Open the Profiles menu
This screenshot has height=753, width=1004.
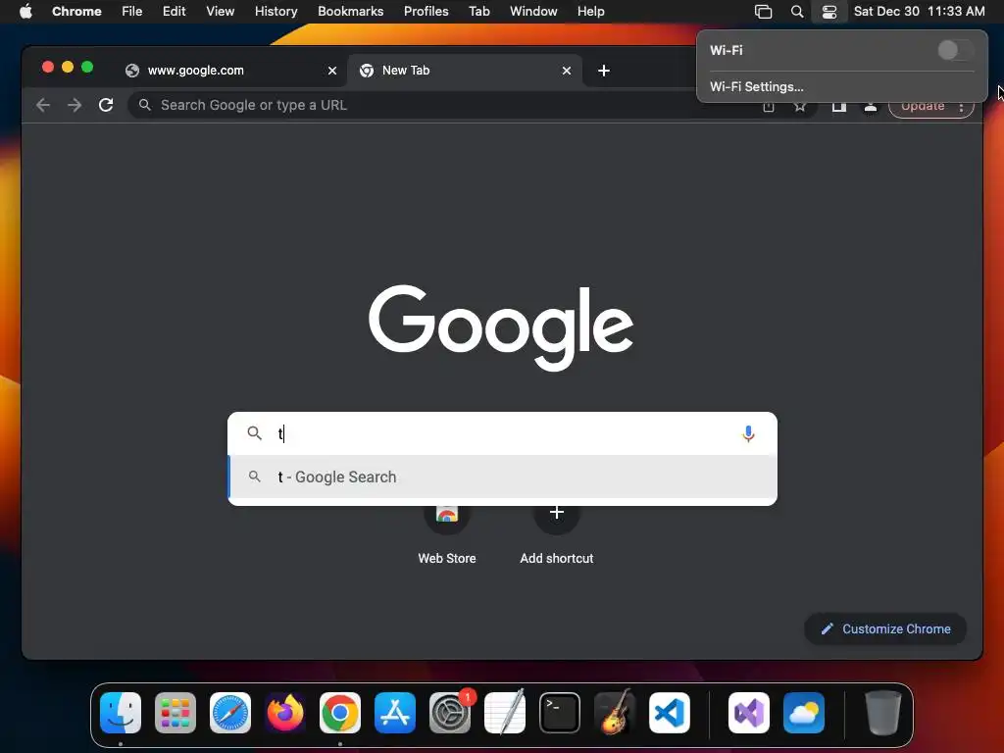[426, 12]
